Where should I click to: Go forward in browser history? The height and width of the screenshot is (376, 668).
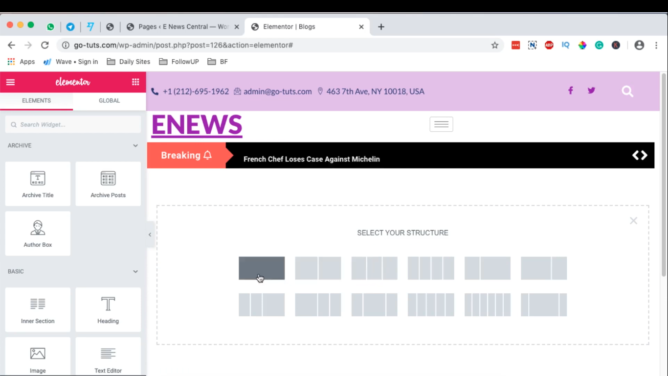pos(28,45)
